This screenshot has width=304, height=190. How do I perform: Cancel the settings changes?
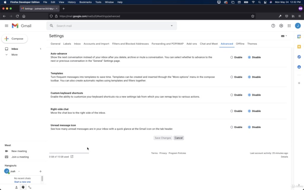pyautogui.click(x=178, y=138)
